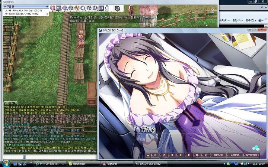Screen dimensions: 268x167
Task: Focus the Ragnarok chat input field
Action: [x=50, y=157]
